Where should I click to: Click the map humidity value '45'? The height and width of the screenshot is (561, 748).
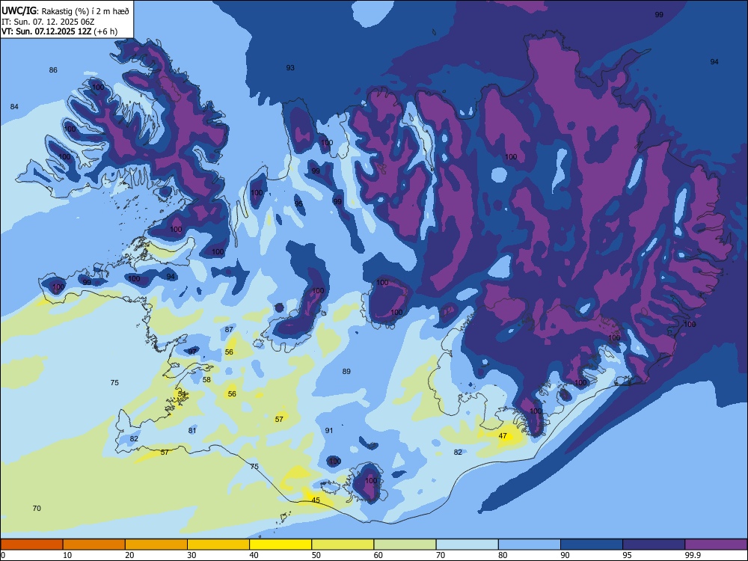point(316,500)
